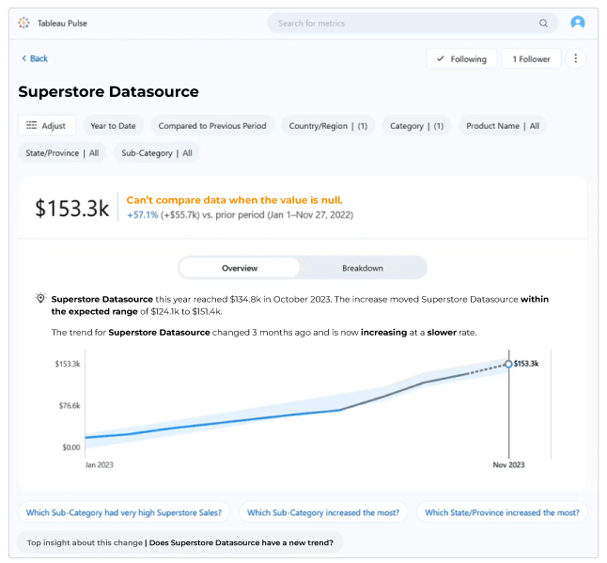607x563 pixels.
Task: Ask which Sub-Category increased the most
Action: [323, 512]
